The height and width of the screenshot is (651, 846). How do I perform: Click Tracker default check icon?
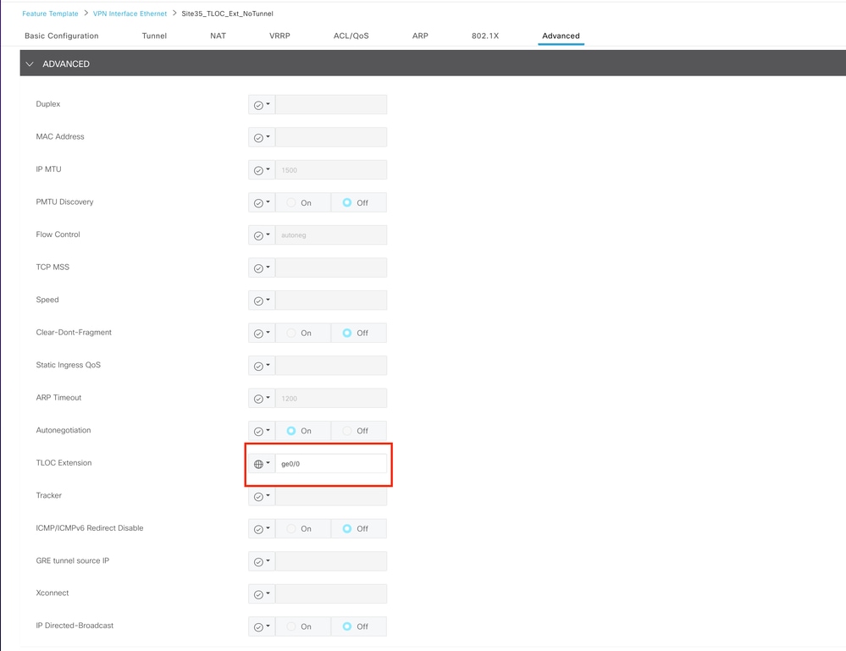coord(258,497)
